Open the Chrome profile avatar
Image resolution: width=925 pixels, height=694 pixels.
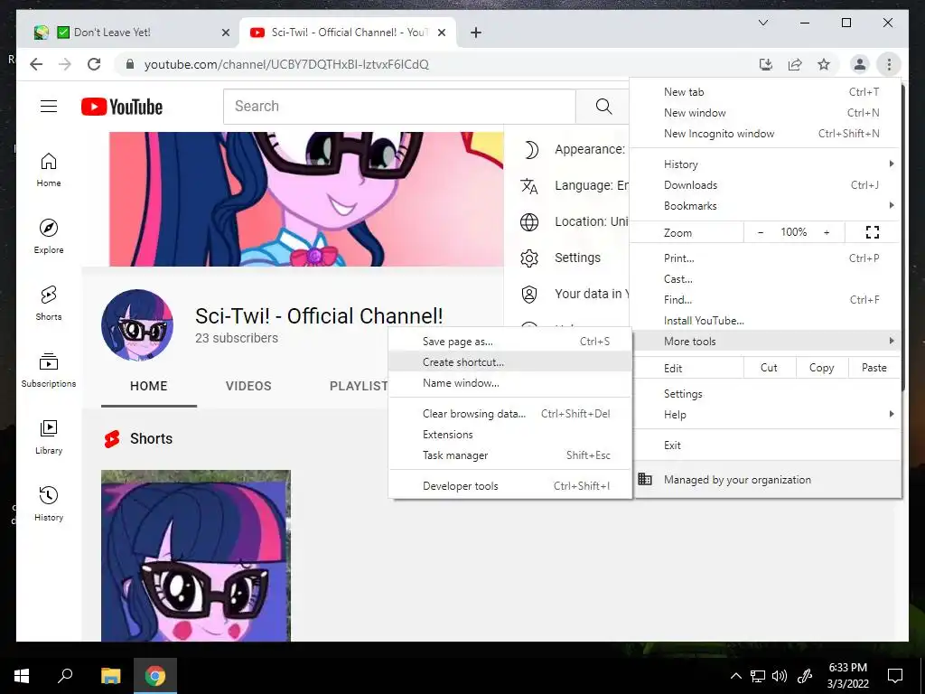coord(860,64)
